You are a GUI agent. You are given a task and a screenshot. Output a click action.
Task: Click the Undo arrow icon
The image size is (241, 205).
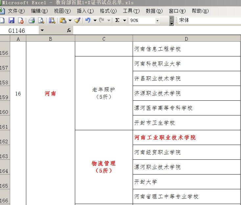[87, 20]
